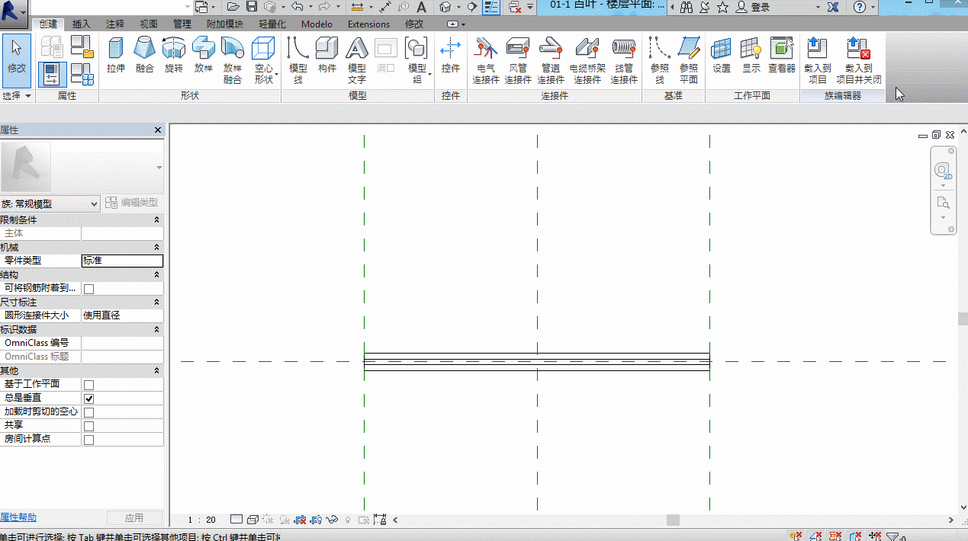Viewport: 968px width, 541px height.
Task: Click 载入到项目并关闭 load and close
Action: pos(859,60)
